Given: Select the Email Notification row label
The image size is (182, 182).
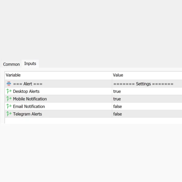Looking at the screenshot, I should tap(29, 106).
